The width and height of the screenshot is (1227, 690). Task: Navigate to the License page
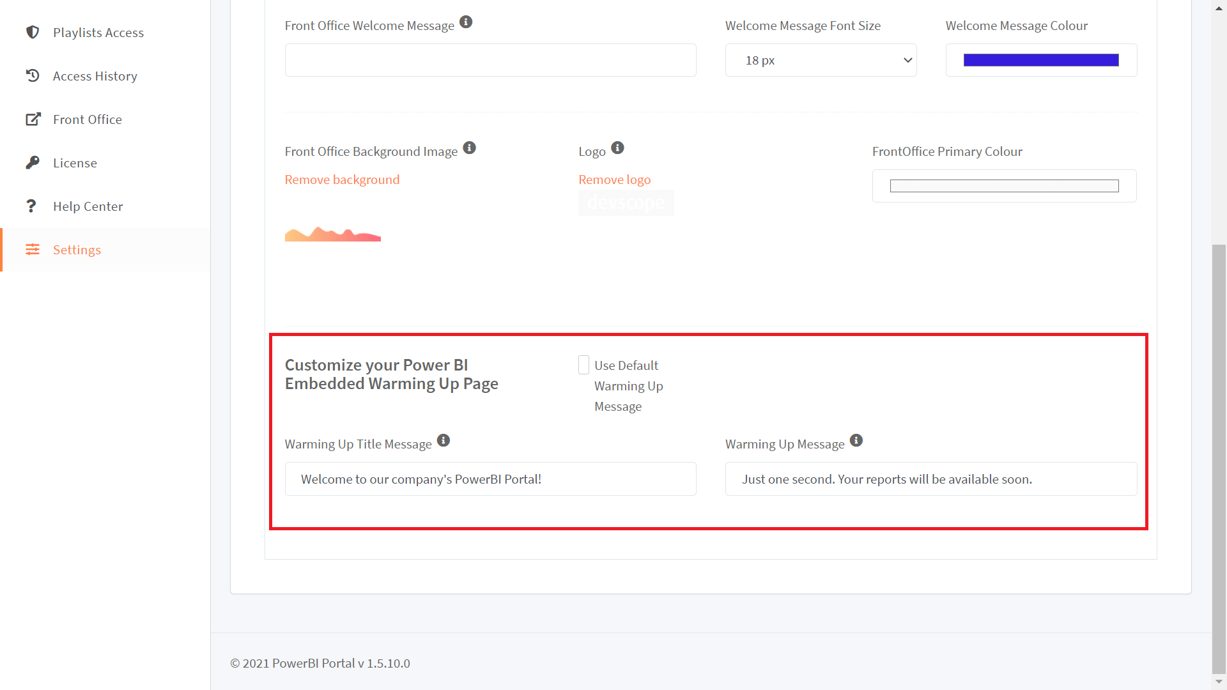tap(75, 162)
